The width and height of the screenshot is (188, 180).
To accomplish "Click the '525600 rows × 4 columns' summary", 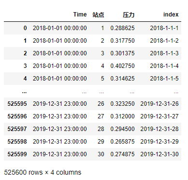I will coord(43,172).
